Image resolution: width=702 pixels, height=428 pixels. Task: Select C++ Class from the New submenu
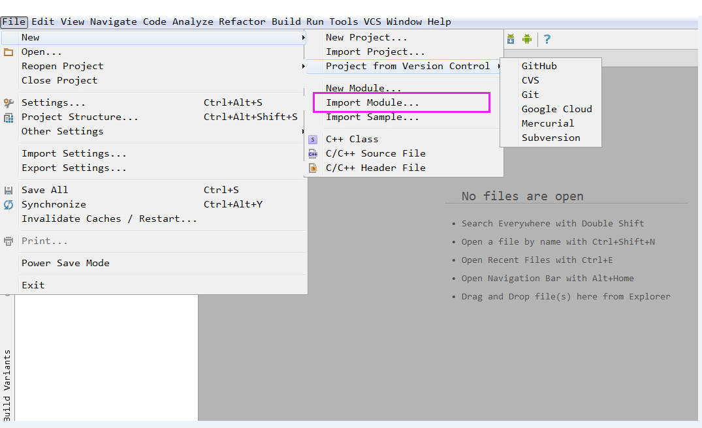click(352, 138)
